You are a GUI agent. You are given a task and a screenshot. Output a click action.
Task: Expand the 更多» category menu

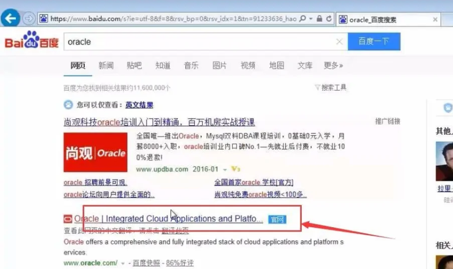click(333, 66)
